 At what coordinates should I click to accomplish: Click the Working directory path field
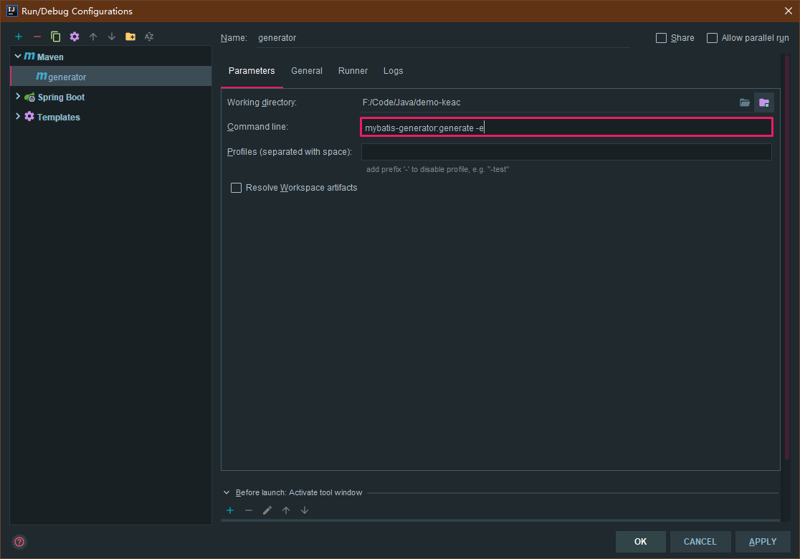[548, 102]
